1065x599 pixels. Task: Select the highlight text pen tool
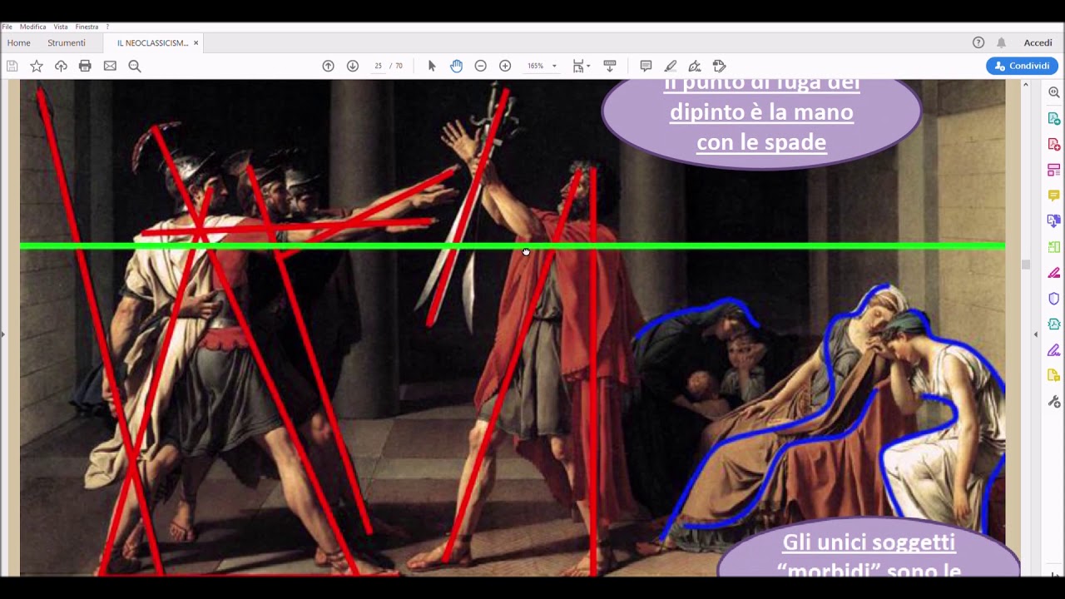[x=671, y=66]
